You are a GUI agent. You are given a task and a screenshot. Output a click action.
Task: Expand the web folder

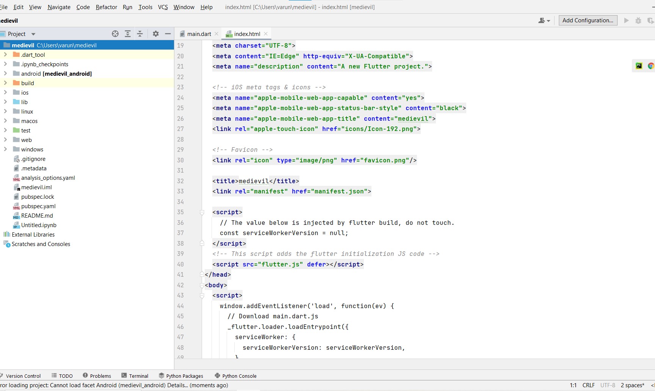pos(5,140)
